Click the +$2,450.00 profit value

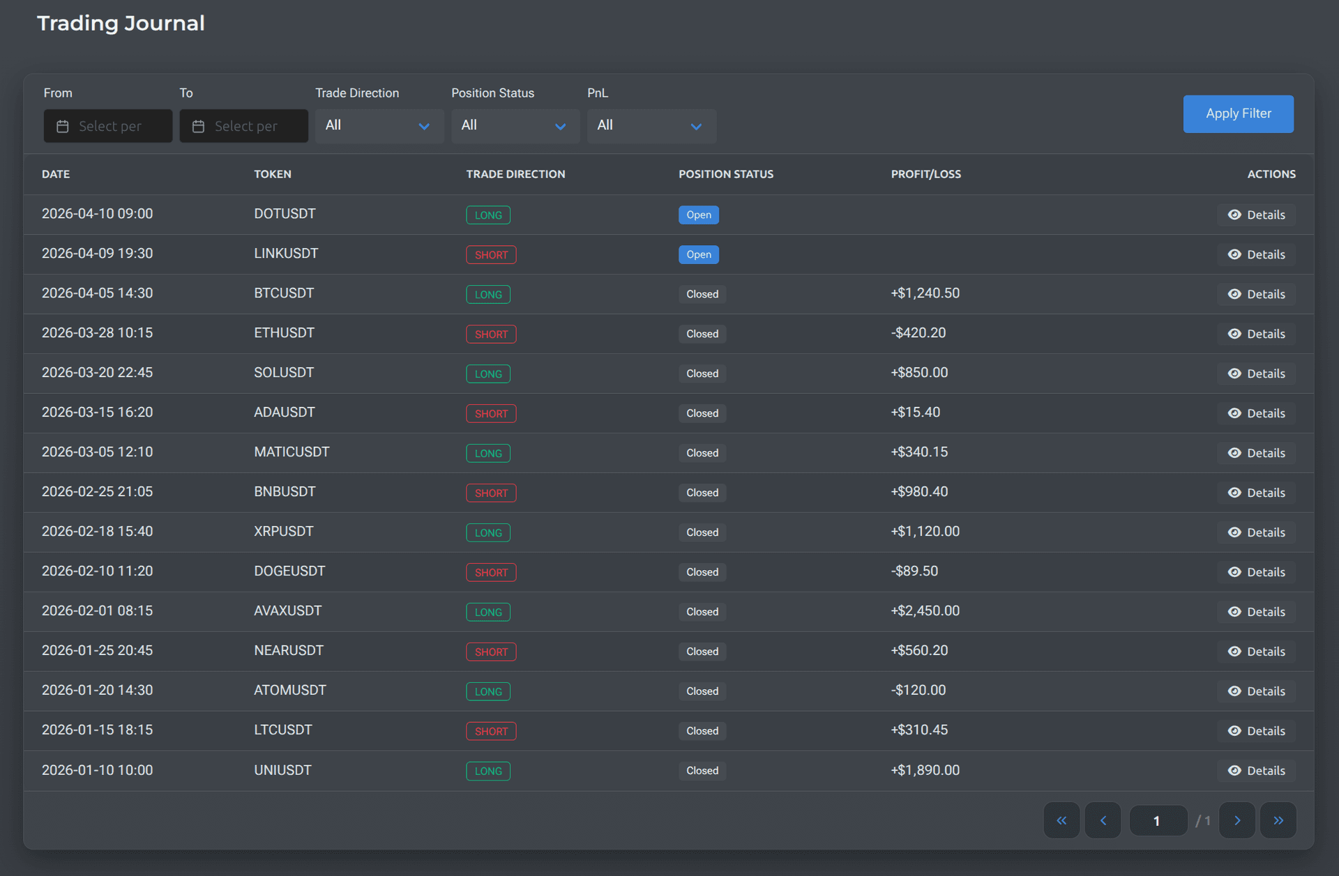tap(925, 611)
